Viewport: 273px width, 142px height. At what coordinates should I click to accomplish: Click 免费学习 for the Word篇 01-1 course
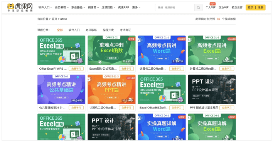177,68
